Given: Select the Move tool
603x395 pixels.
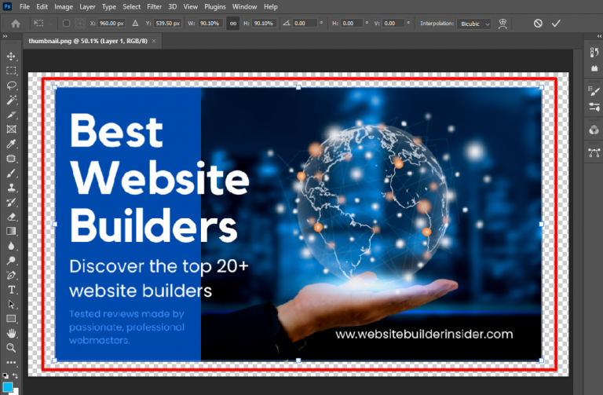Looking at the screenshot, I should click(x=11, y=57).
